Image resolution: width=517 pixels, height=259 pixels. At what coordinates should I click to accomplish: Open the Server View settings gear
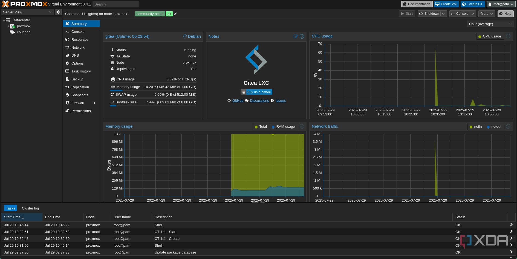click(58, 12)
